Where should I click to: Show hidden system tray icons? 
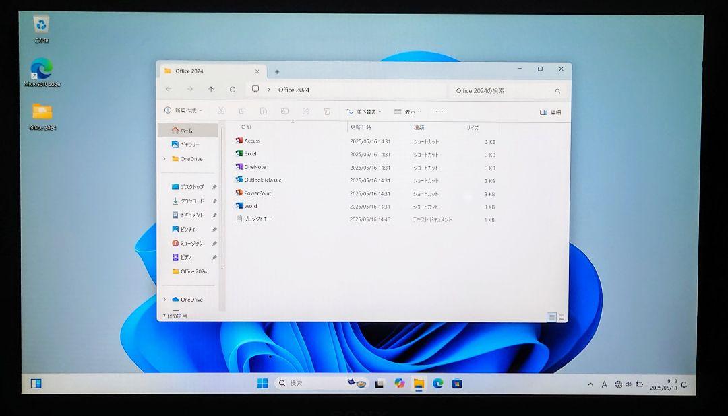click(x=590, y=384)
